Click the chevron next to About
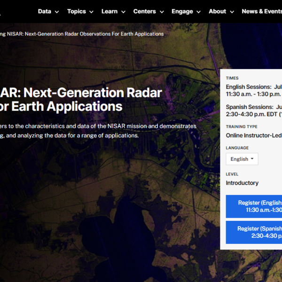The width and height of the screenshot is (282, 282). pyautogui.click(x=232, y=12)
